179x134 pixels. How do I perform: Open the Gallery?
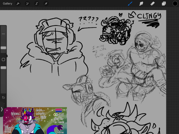(8, 4)
